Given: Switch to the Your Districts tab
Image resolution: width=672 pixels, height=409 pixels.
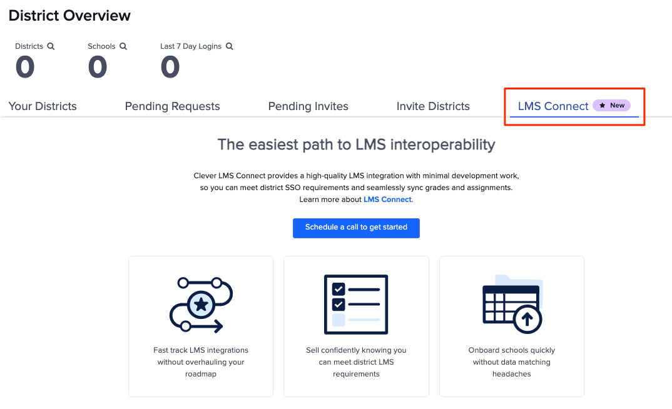Looking at the screenshot, I should tap(42, 106).
